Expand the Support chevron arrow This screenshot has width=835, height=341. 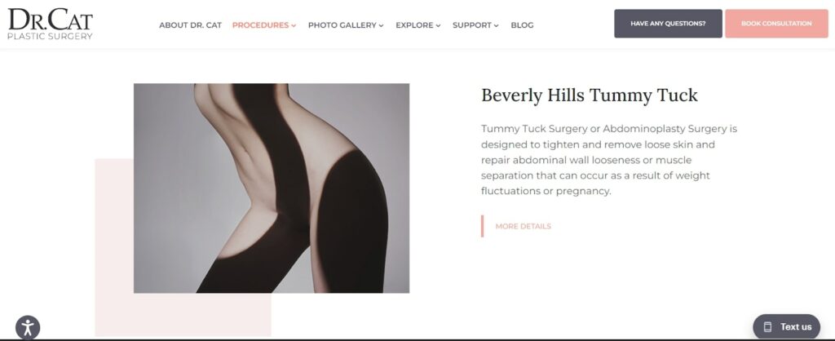click(x=497, y=25)
